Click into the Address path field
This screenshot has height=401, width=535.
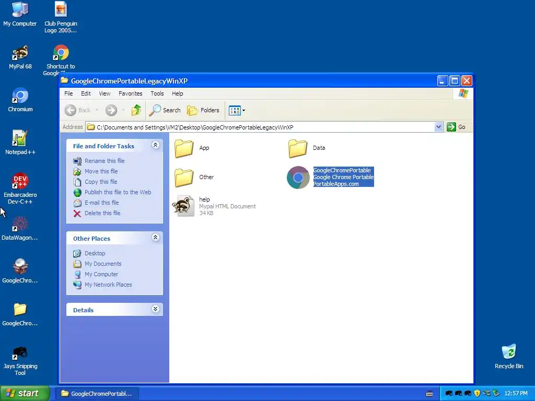coord(260,127)
